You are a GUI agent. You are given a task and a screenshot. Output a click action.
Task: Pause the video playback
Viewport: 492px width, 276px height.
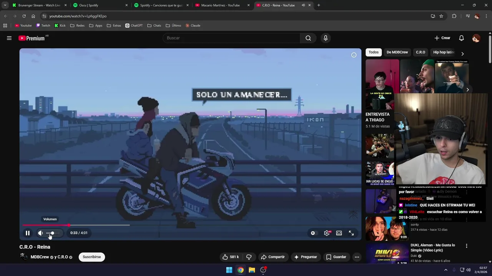coord(28,233)
